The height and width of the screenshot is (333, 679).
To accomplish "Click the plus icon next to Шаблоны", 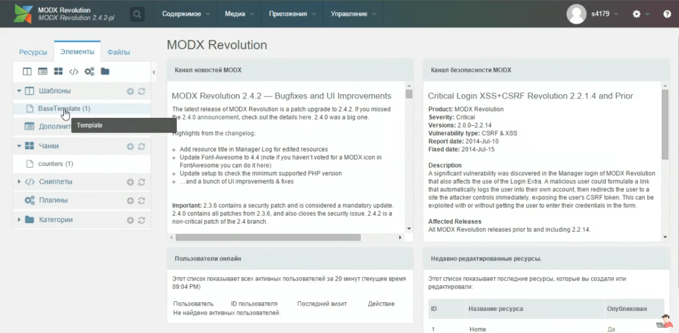I will 130,91.
